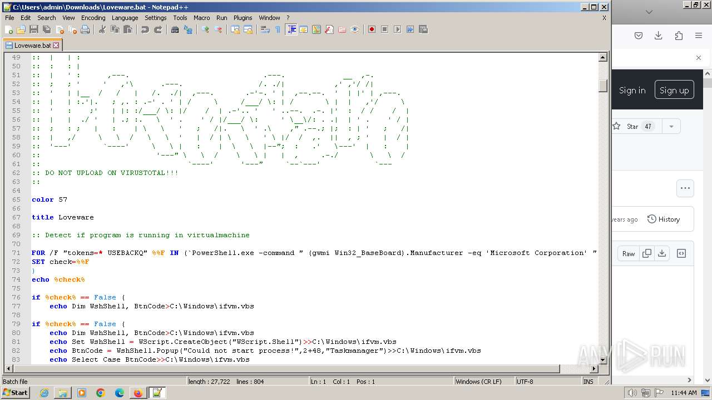Viewport: 712px width, 400px height.
Task: Toggle the monitoring eye icon
Action: point(355,29)
